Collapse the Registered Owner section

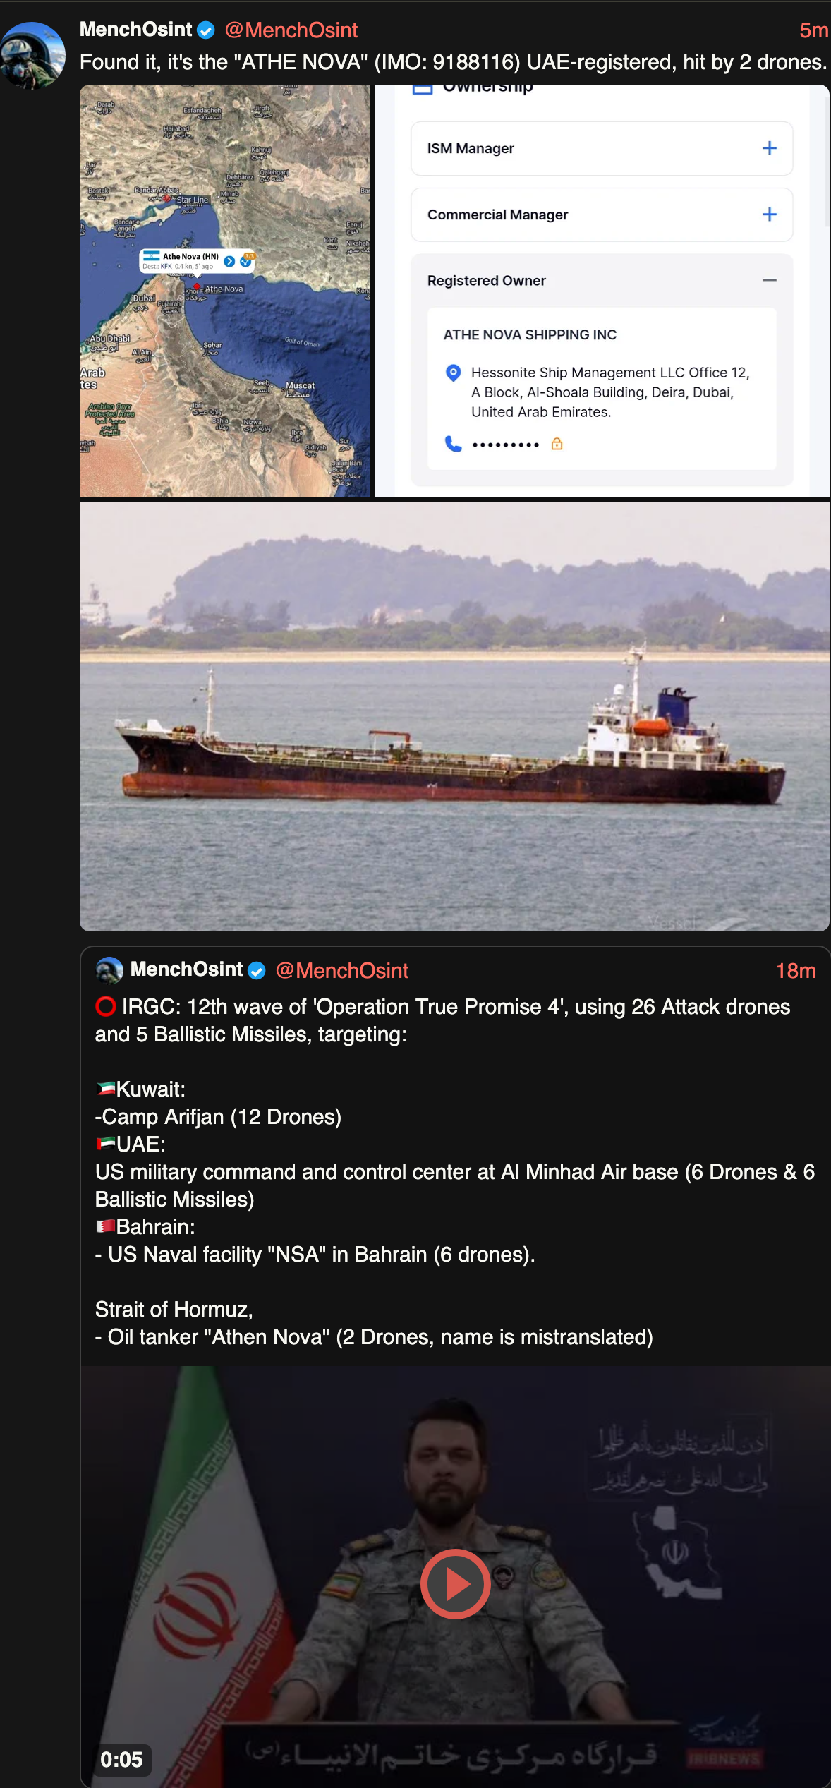770,280
